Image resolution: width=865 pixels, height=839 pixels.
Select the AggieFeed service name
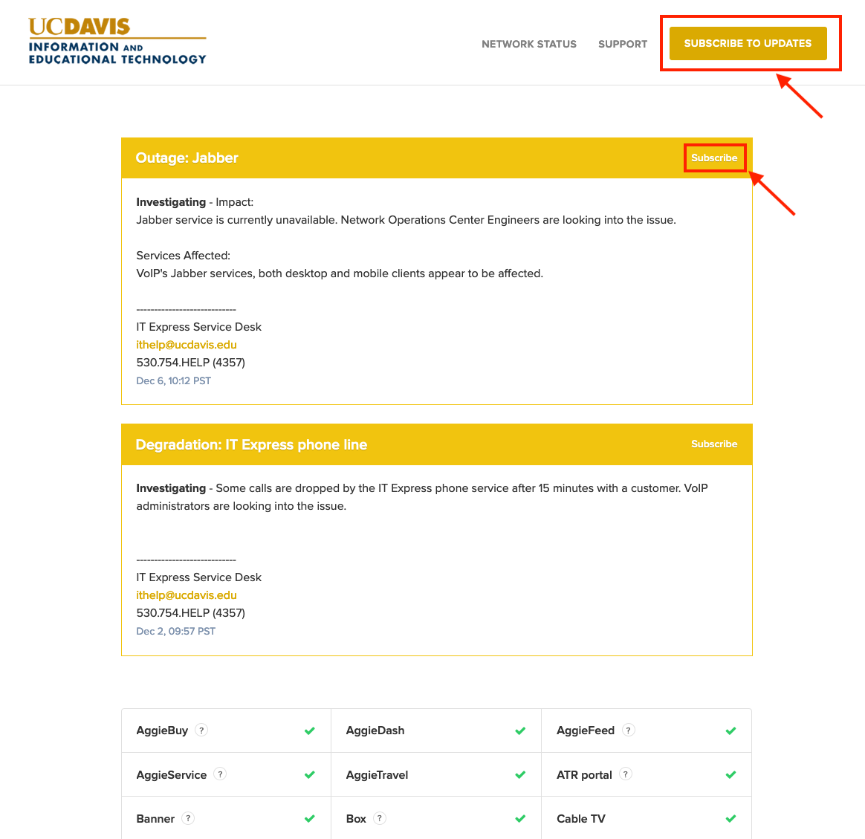click(586, 731)
